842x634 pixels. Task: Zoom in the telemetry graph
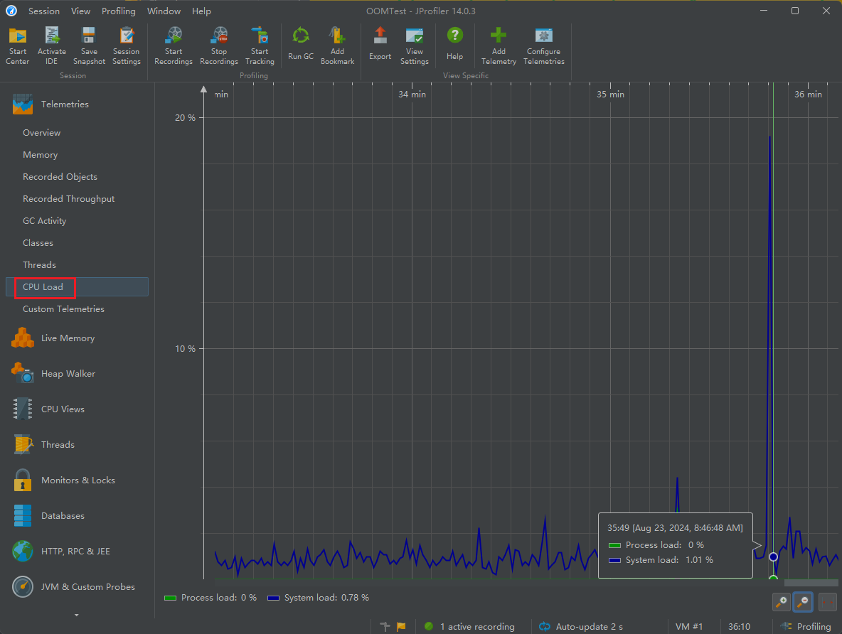point(782,602)
